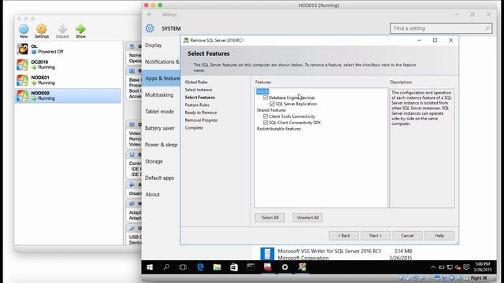Uncheck SQL Server Replication feature

[272, 104]
